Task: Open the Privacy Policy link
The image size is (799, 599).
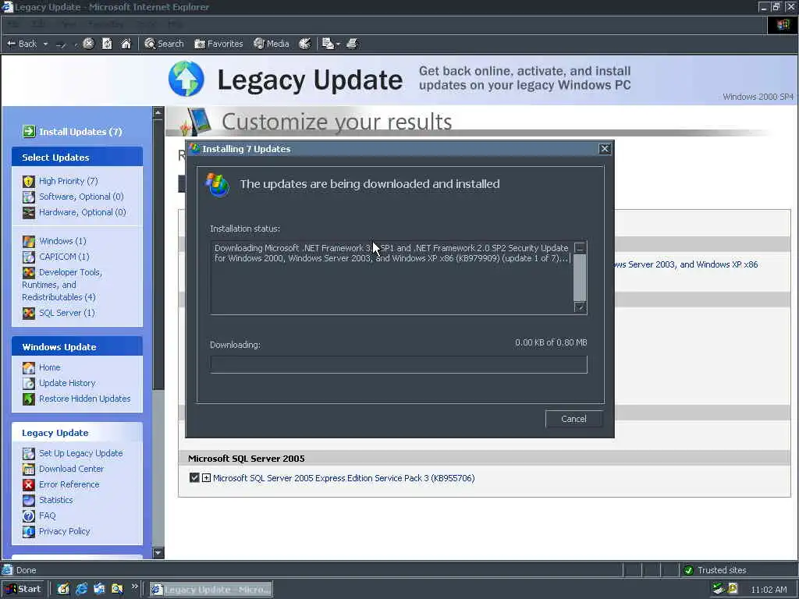Action: pos(64,530)
